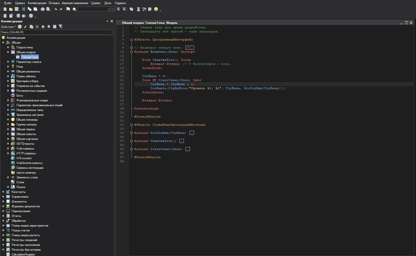Open the Действия dropdown menu
416x256 pixels.
[8, 27]
